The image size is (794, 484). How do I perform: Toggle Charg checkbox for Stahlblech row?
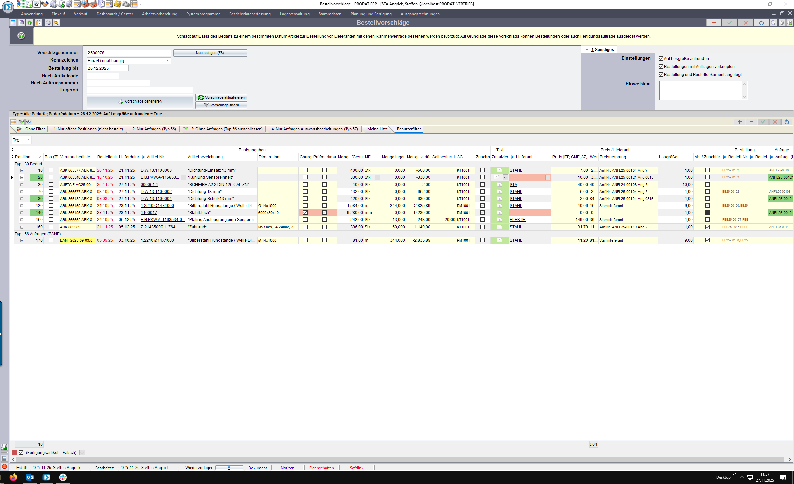tap(305, 213)
